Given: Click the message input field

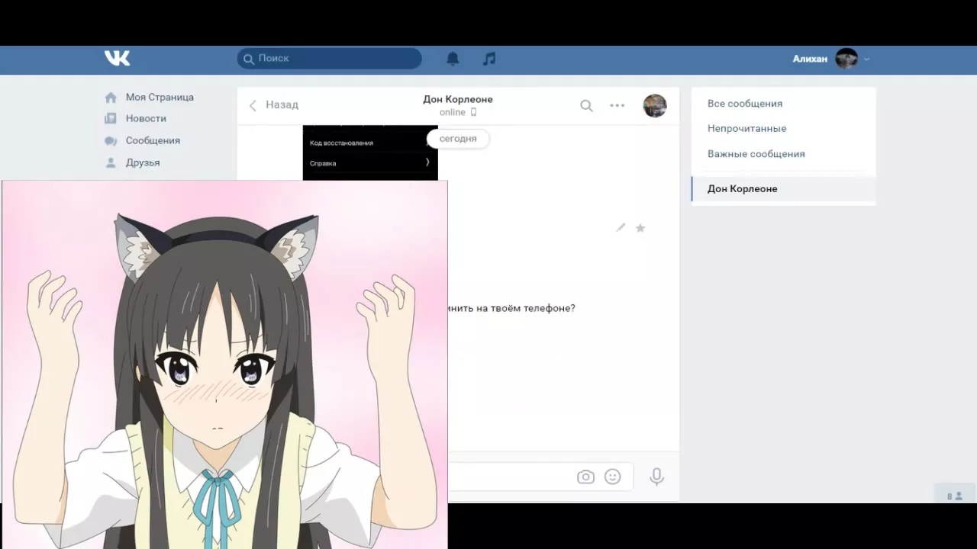Looking at the screenshot, I should [x=540, y=477].
